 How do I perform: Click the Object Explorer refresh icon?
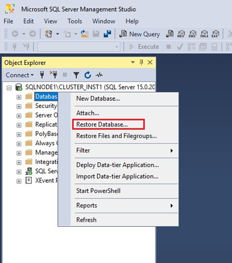87,75
